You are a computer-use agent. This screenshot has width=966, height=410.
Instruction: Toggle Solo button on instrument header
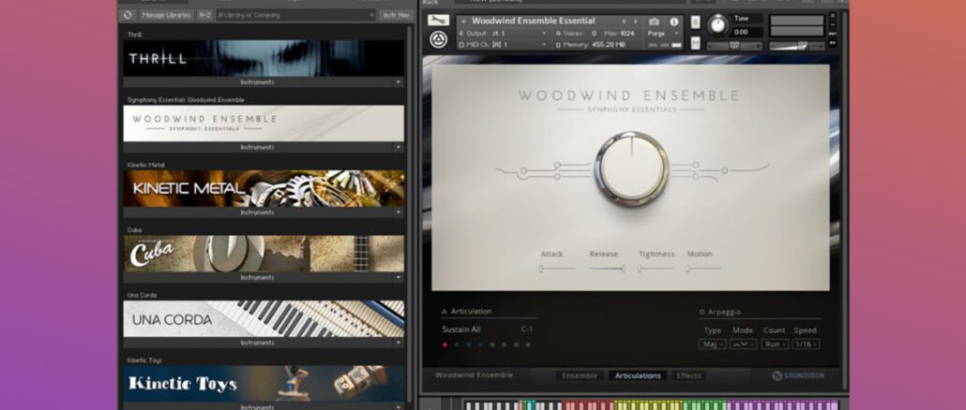[695, 22]
